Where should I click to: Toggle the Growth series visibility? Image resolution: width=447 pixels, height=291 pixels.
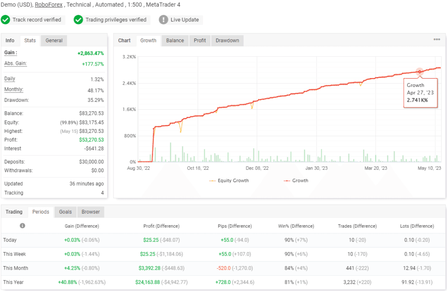297,180
